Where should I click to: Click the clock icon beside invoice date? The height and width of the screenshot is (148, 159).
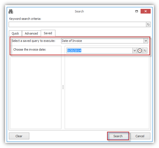(140, 51)
